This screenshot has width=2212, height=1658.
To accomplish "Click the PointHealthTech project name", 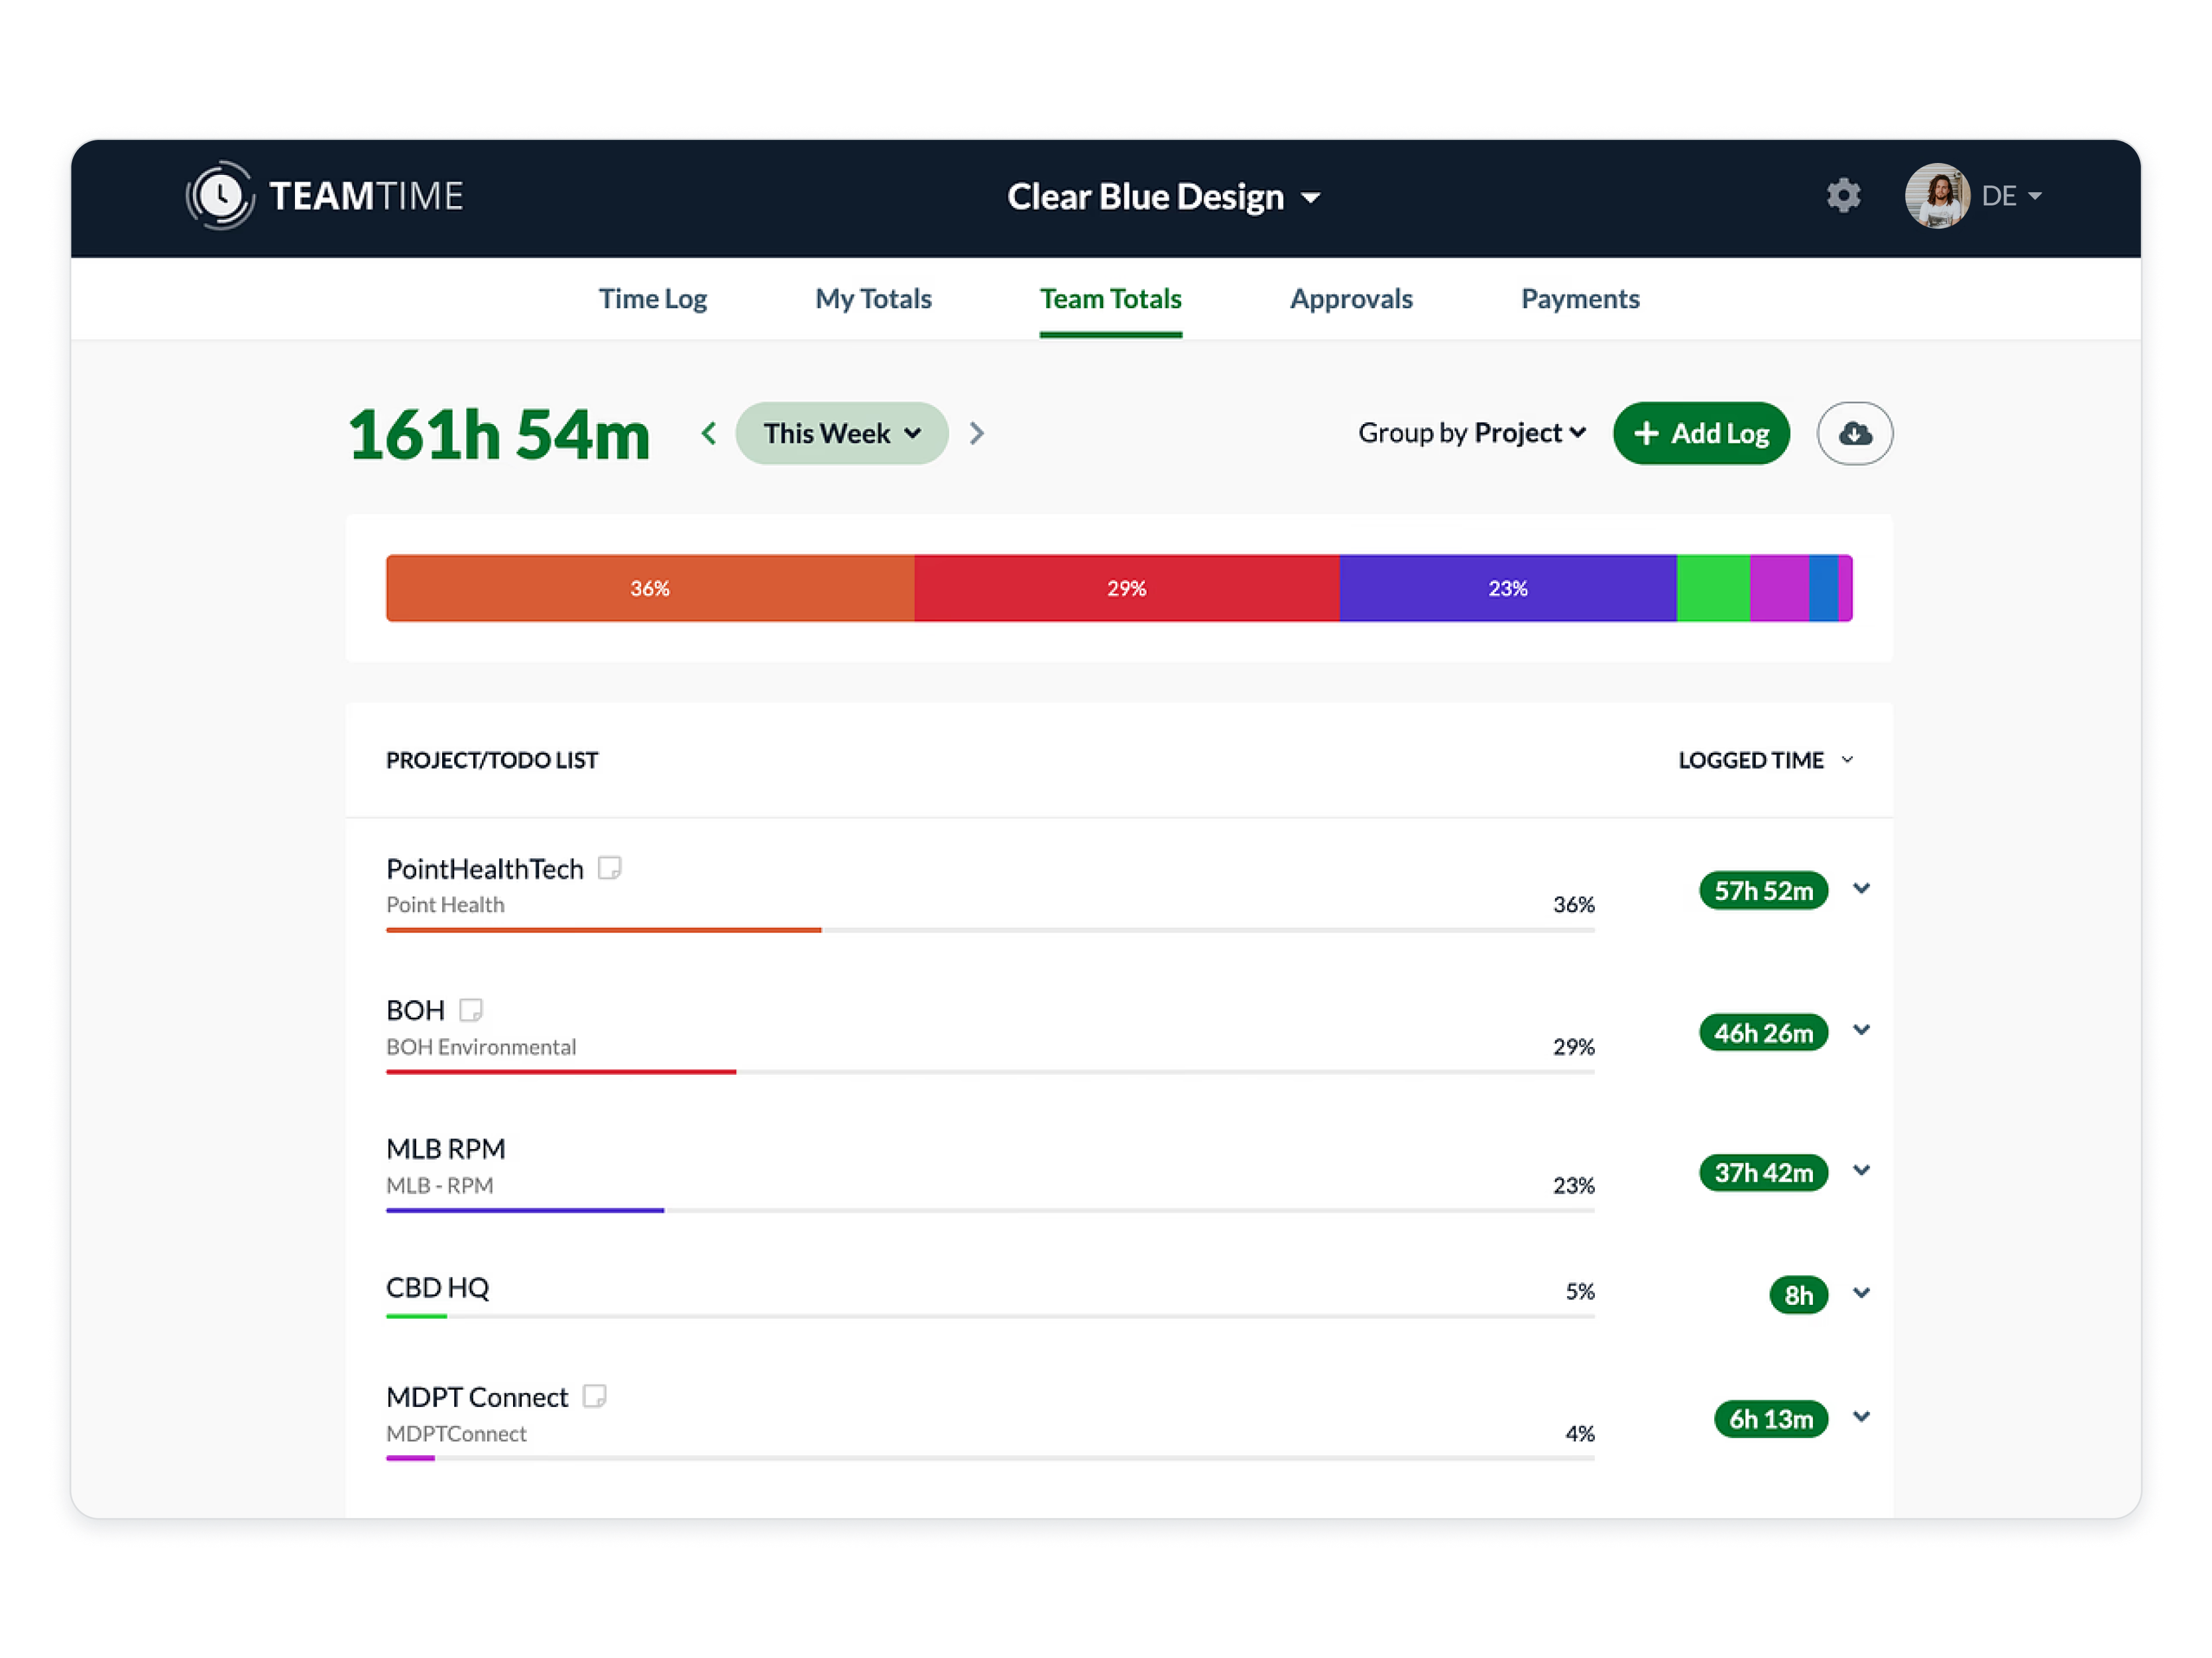I will 485,869.
